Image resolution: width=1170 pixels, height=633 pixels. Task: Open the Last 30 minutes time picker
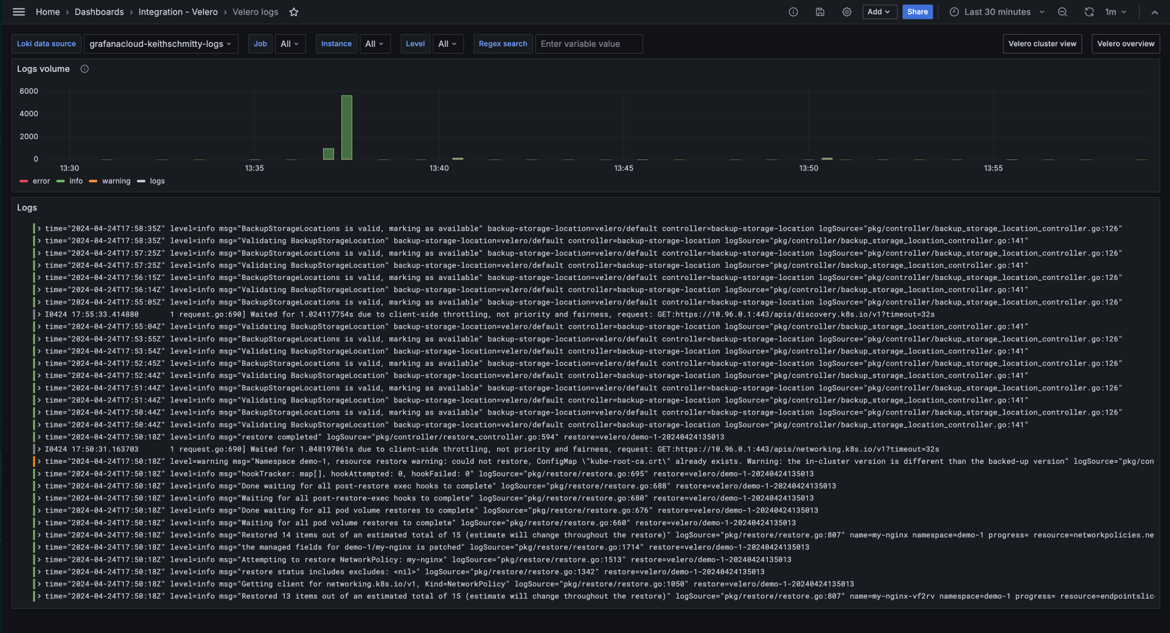point(997,12)
